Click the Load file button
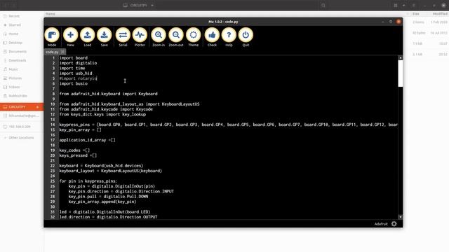This screenshot has width=449, height=252. click(x=87, y=37)
